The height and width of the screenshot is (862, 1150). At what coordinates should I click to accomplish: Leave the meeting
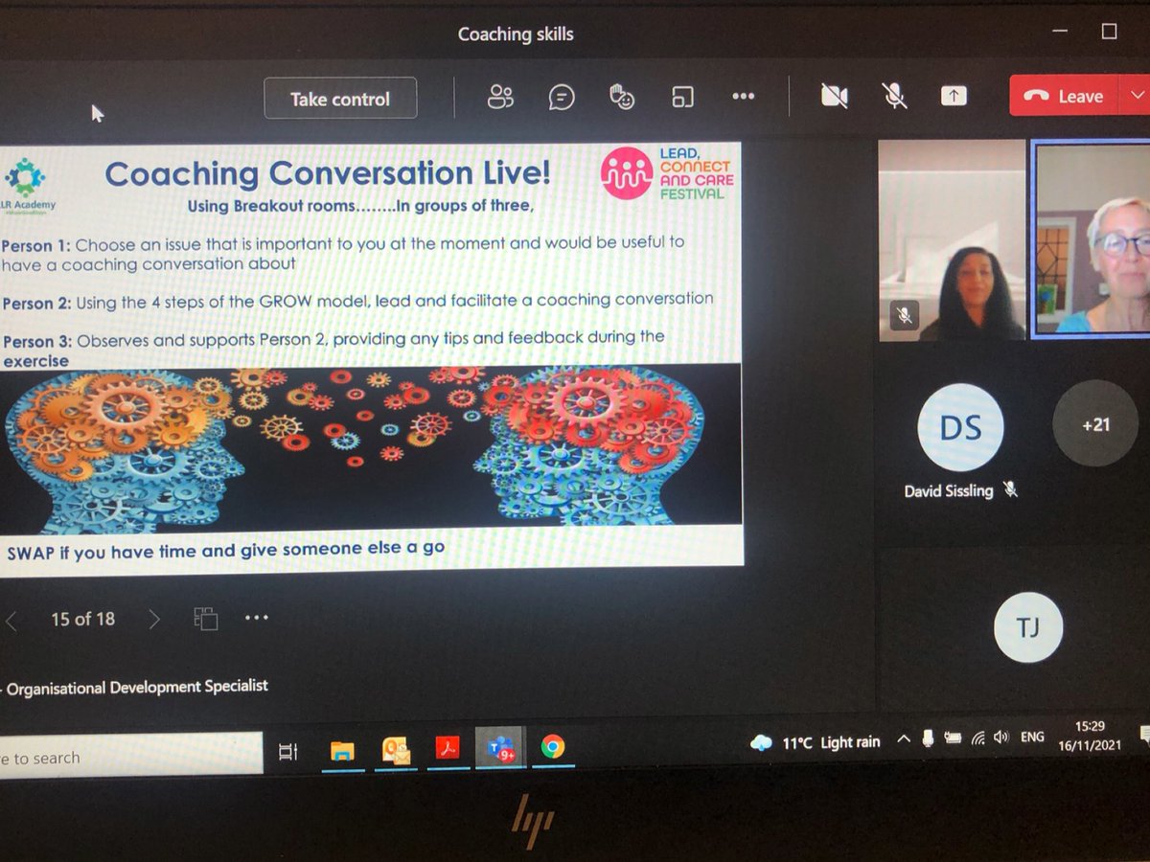pyautogui.click(x=1065, y=96)
